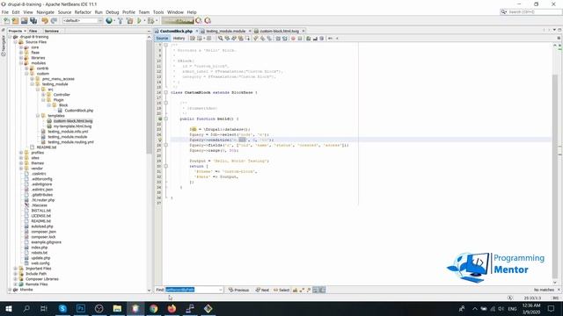The height and width of the screenshot is (316, 563).
Task: Click into the Find text field
Action: click(192, 290)
